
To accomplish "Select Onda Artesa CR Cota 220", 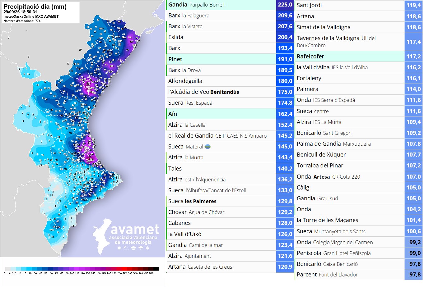I will (x=358, y=177).
